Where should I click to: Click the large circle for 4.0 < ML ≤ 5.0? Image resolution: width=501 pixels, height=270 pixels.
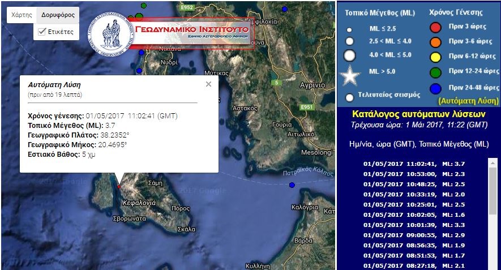tap(349, 55)
